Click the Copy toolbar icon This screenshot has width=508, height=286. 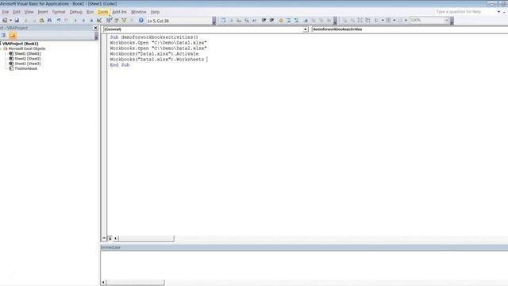[x=33, y=21]
